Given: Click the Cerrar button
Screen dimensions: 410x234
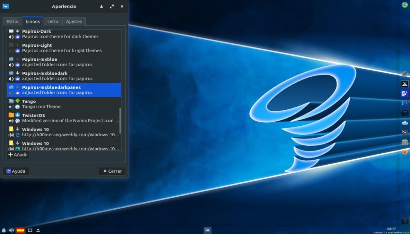Looking at the screenshot, I should [112, 171].
